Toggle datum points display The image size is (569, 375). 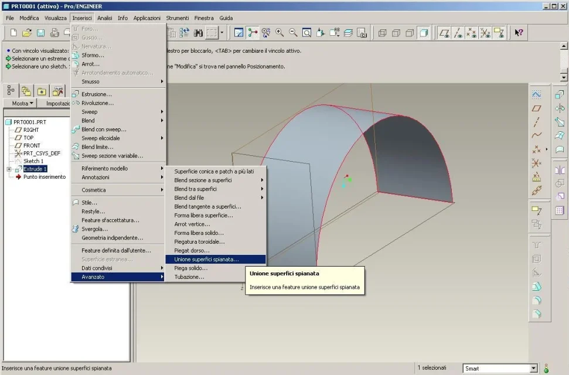[x=471, y=33]
